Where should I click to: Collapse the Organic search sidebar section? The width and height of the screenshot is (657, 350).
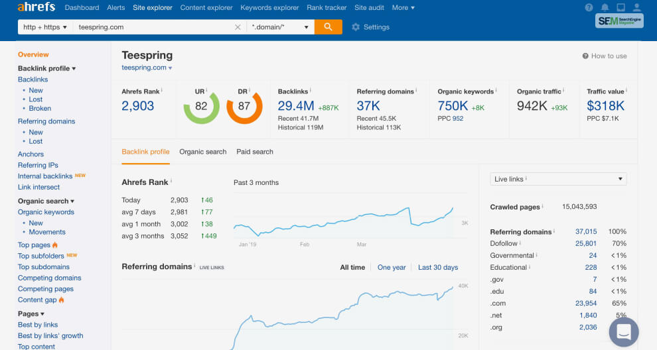tap(46, 201)
